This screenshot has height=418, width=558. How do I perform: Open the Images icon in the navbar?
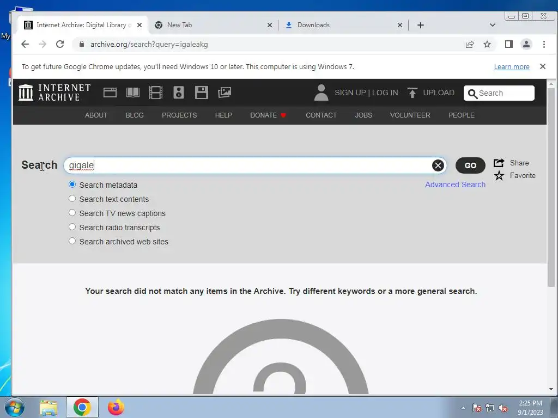click(x=225, y=93)
